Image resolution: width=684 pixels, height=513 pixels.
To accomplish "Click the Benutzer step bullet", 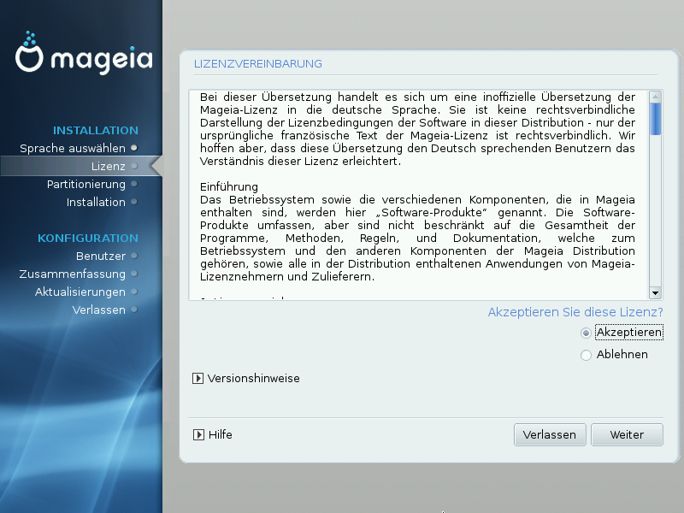I will point(134,255).
